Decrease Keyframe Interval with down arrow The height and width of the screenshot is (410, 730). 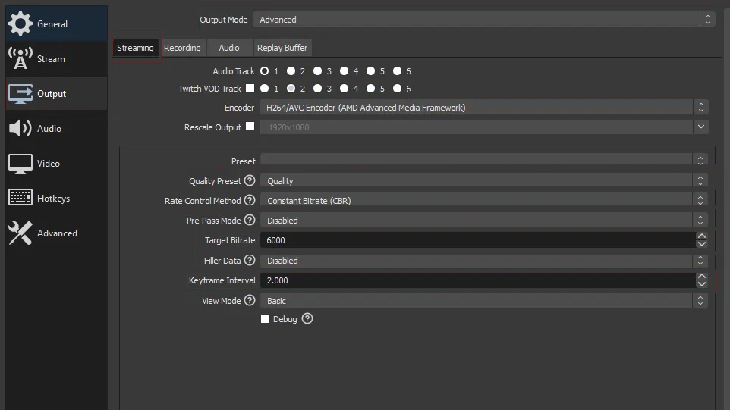coord(702,284)
